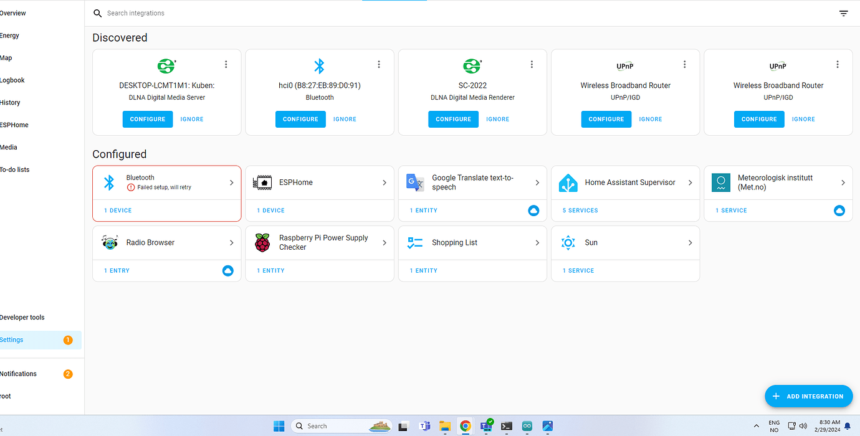860x436 pixels.
Task: Open Chrome from the taskbar
Action: coord(465,425)
